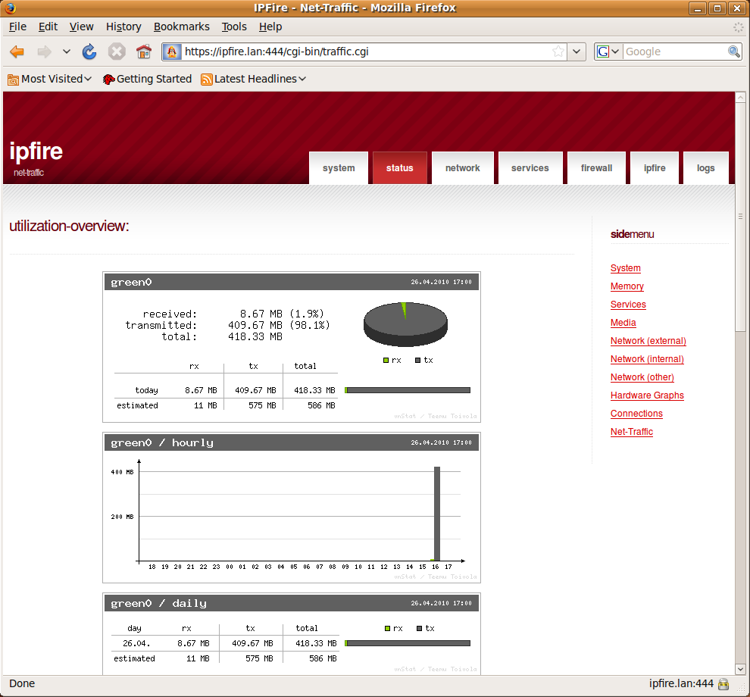Click the lock icon in the status bar

pyautogui.click(x=723, y=683)
